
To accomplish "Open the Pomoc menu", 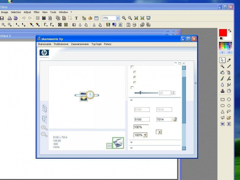I will pyautogui.click(x=108, y=44).
